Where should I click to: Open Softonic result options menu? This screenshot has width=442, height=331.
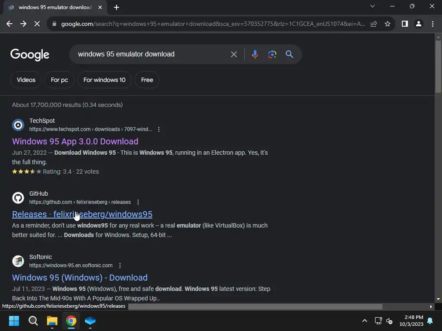tap(120, 265)
